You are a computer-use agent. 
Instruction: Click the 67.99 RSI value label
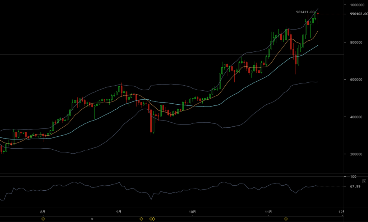355,186
